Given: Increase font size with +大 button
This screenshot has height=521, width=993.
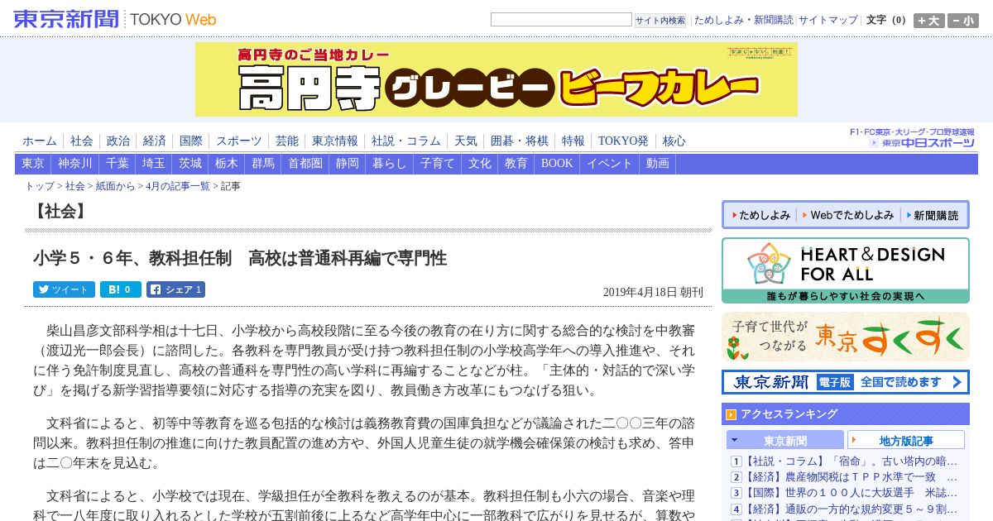Looking at the screenshot, I should 928,21.
